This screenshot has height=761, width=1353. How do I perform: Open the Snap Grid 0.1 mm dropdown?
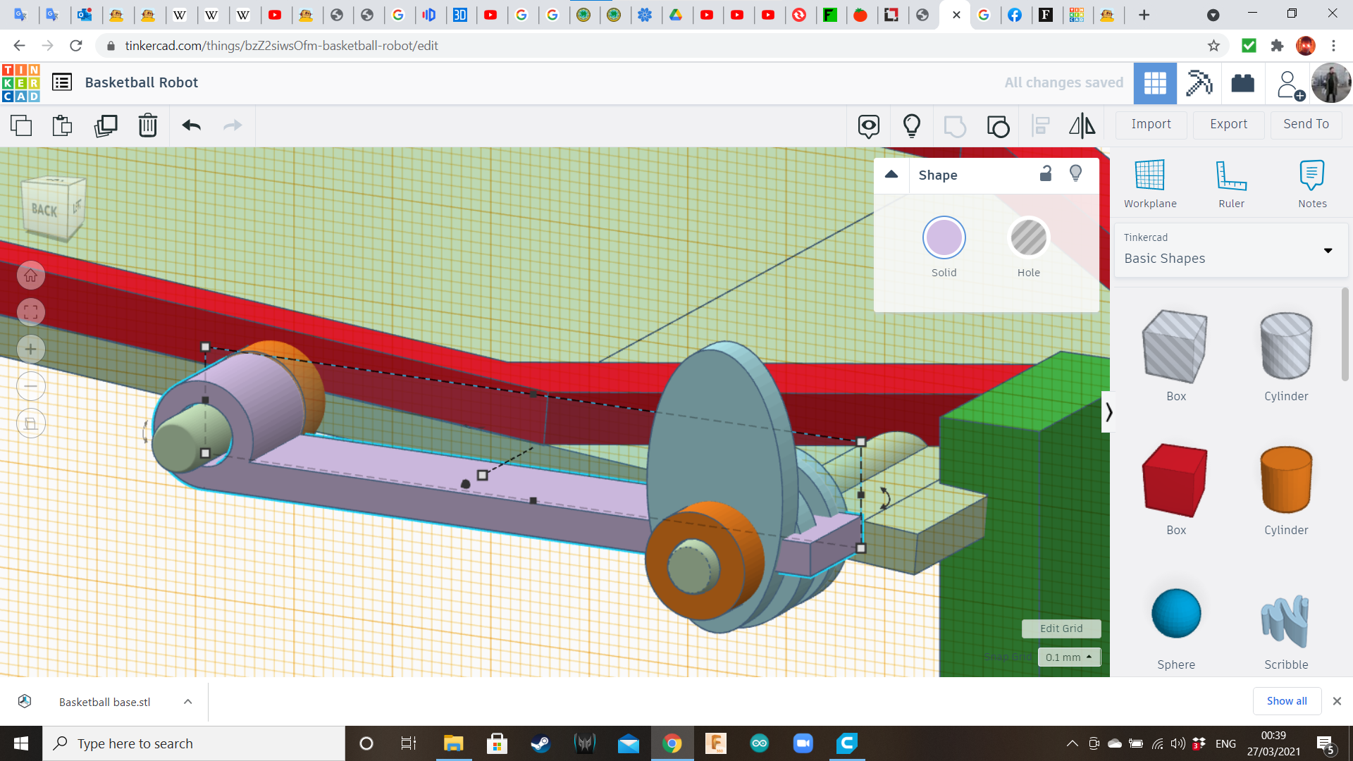[x=1068, y=657]
